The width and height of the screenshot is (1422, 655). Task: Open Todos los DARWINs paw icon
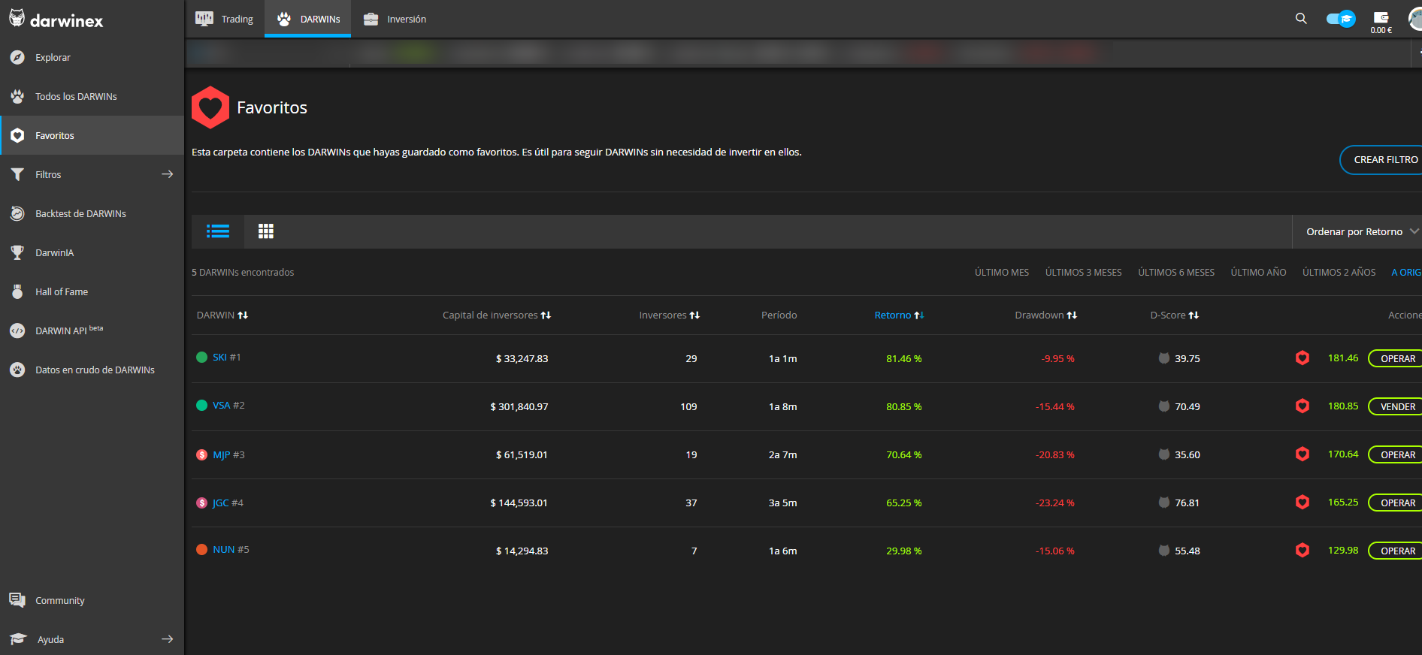[17, 96]
